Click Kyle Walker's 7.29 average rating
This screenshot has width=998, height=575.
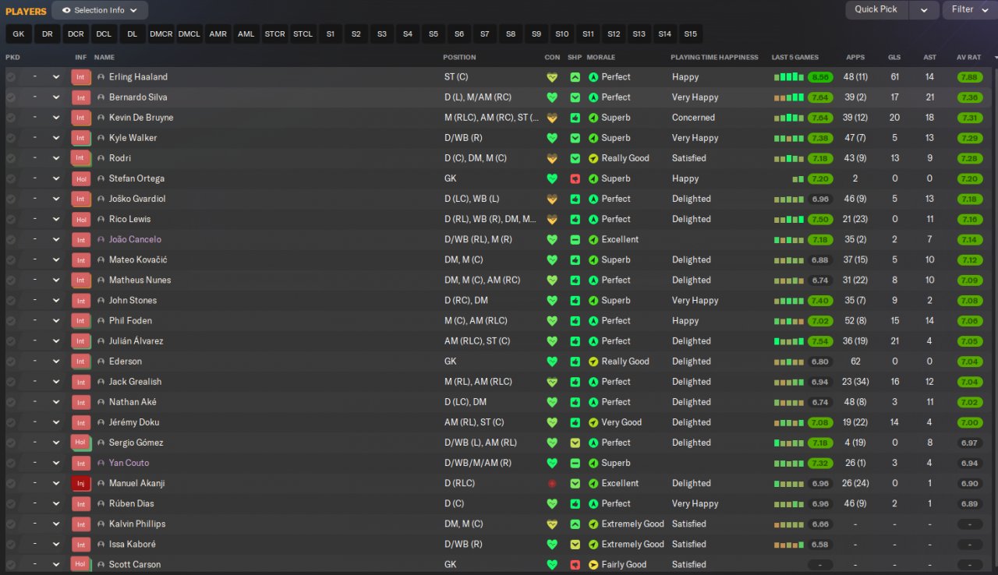tap(970, 138)
